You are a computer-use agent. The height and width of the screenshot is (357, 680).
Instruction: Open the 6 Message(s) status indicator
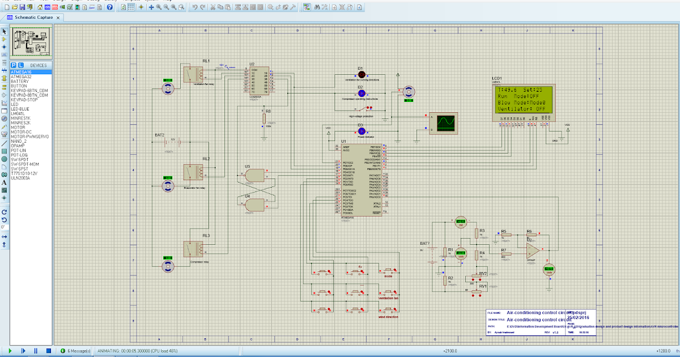[x=76, y=350]
